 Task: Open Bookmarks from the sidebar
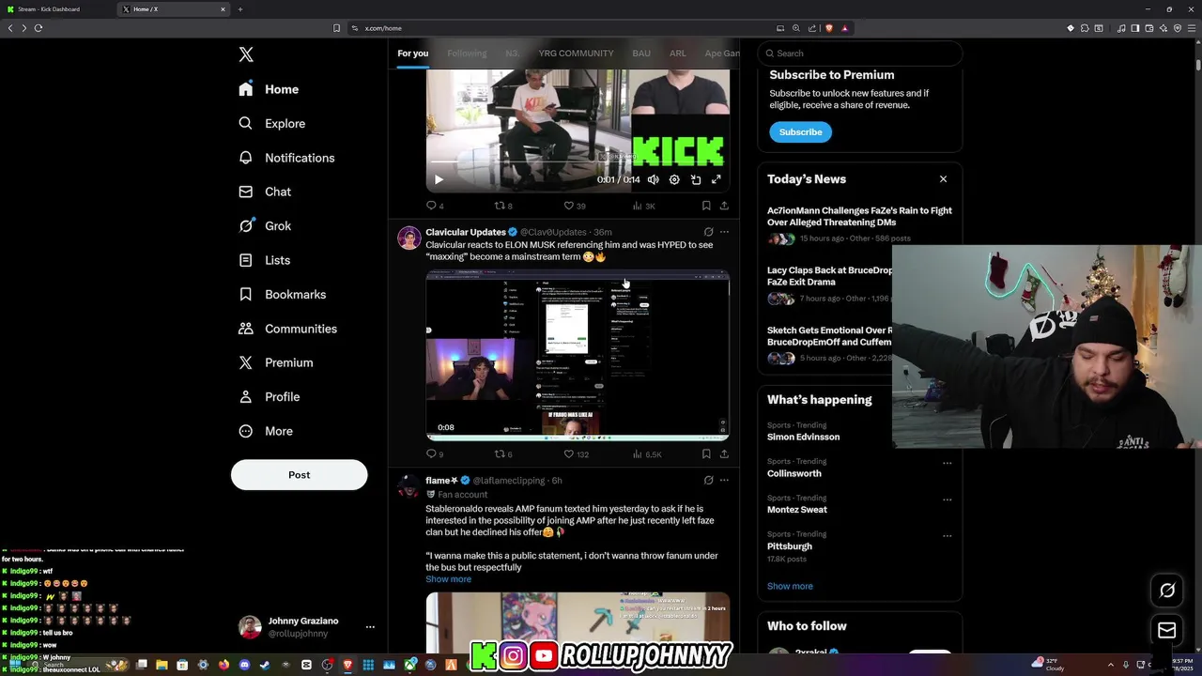(282, 294)
